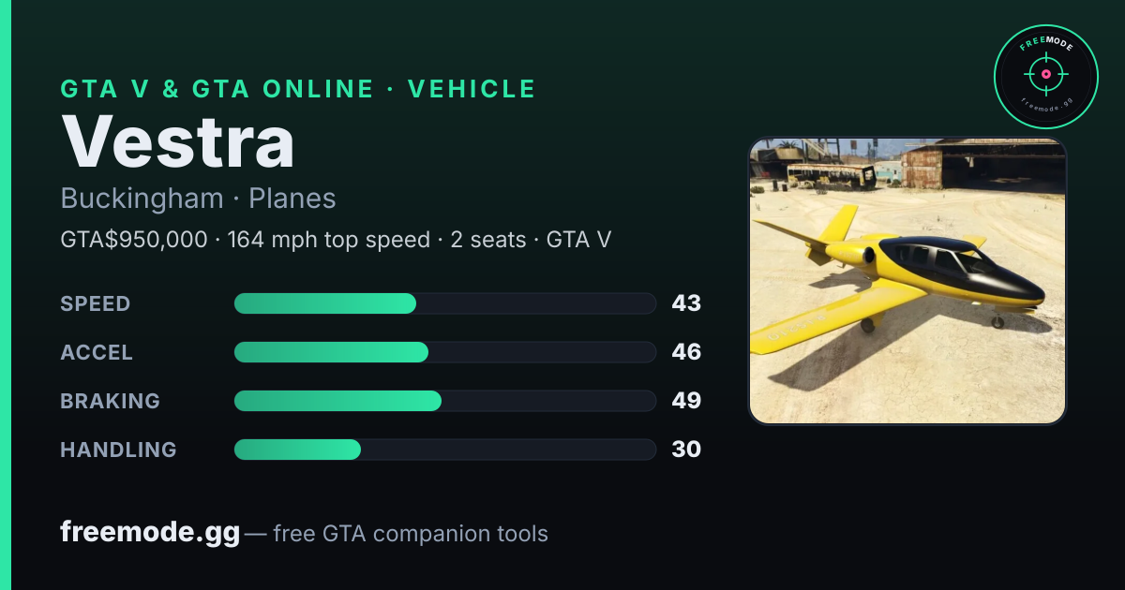1125x590 pixels.
Task: Select the GTA V & GTA ONLINE · VEHICLE heading
Action: pos(298,89)
